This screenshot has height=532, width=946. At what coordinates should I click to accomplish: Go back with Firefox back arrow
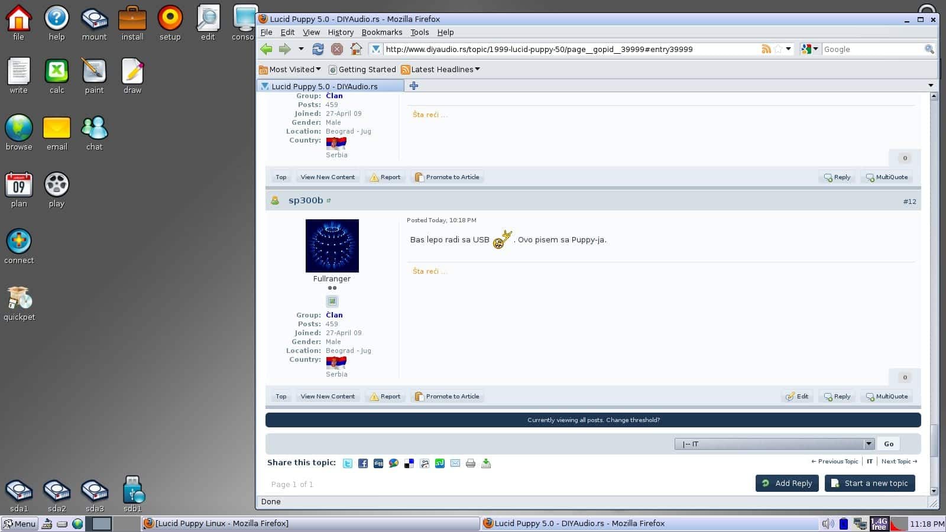coord(267,49)
